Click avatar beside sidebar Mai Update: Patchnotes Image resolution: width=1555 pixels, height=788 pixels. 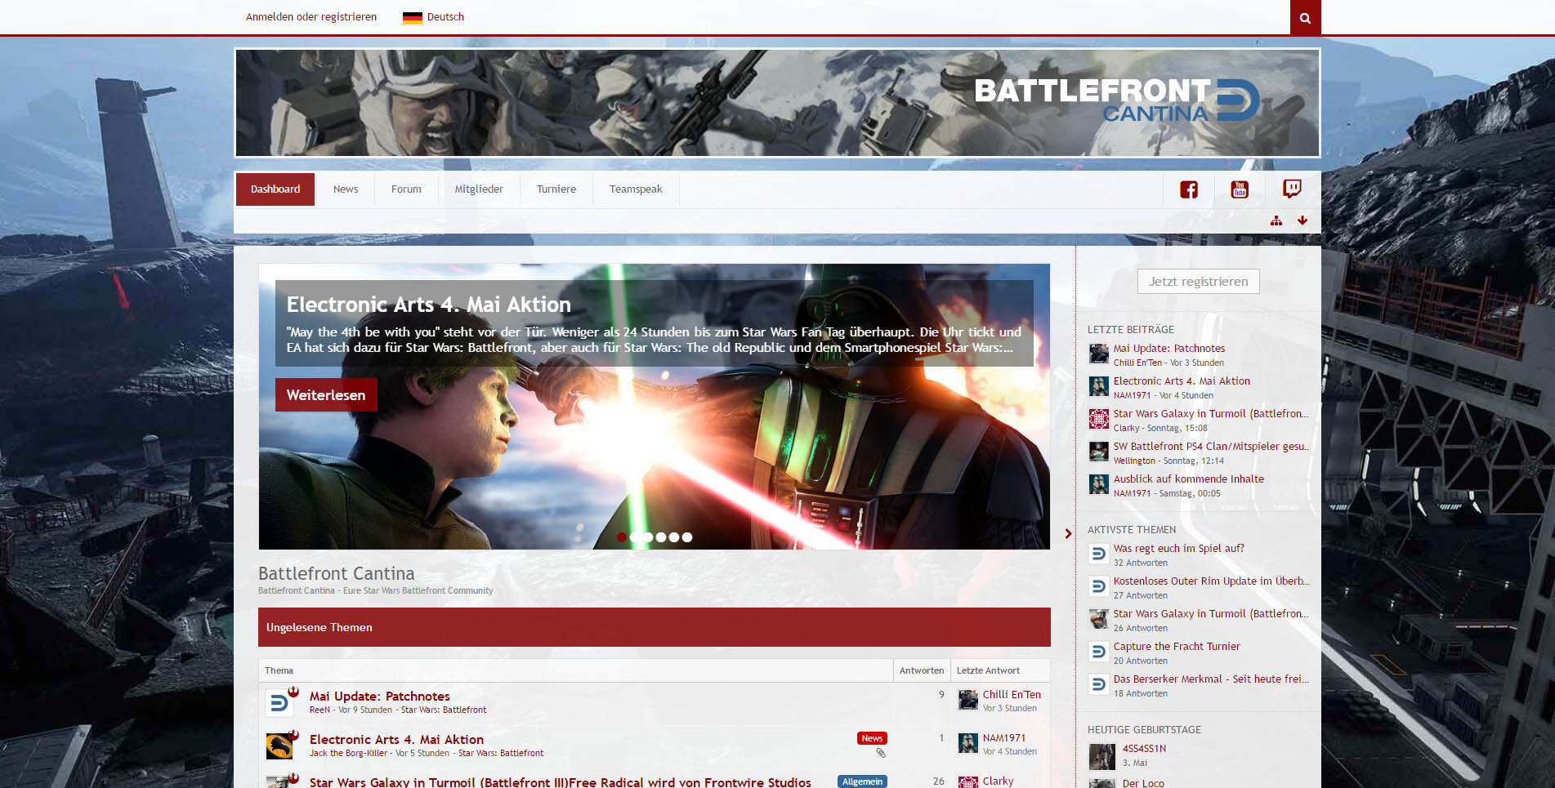point(1099,354)
